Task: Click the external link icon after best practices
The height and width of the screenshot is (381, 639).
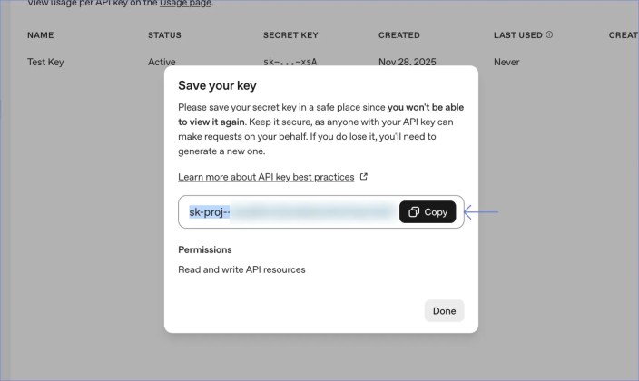Action: click(364, 177)
